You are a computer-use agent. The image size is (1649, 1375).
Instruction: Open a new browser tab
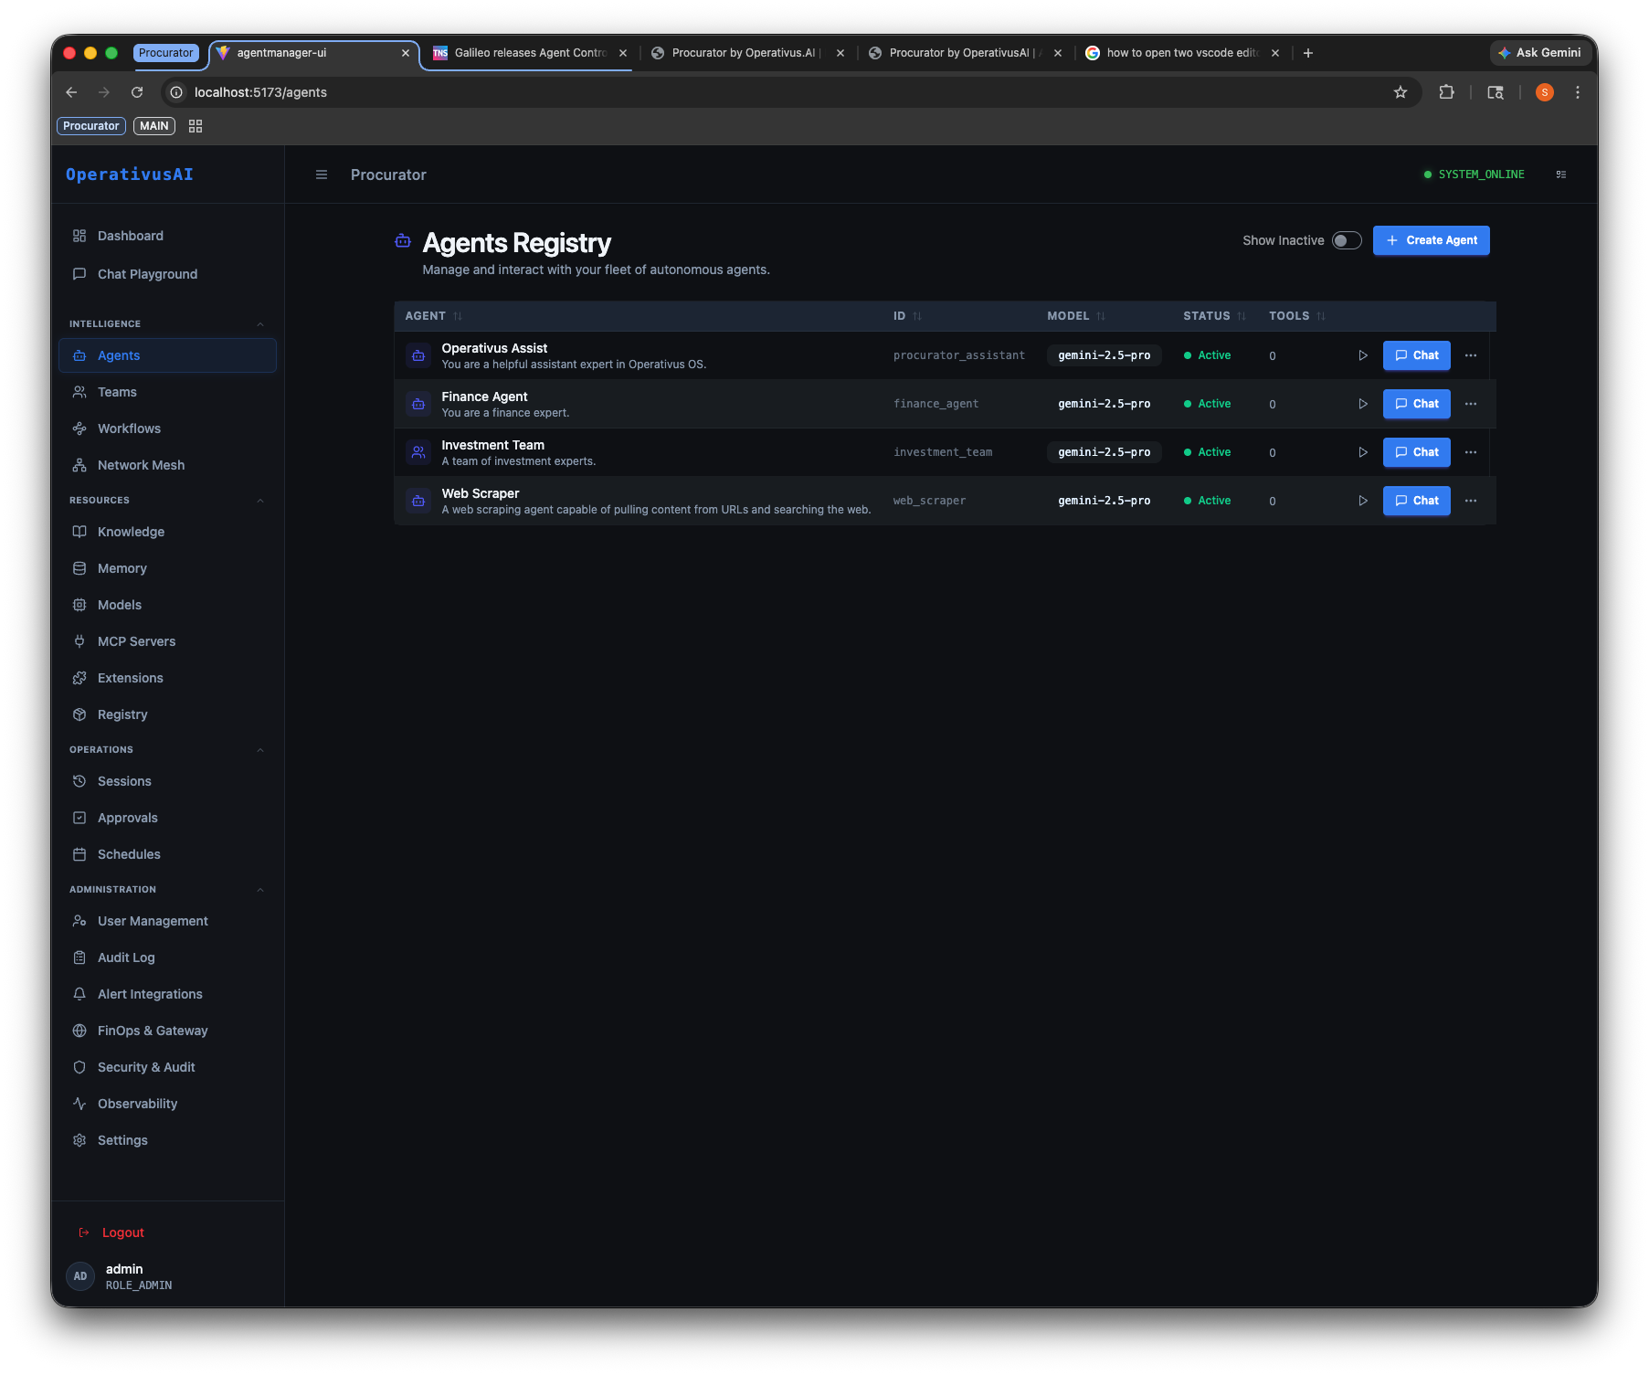pyautogui.click(x=1308, y=53)
